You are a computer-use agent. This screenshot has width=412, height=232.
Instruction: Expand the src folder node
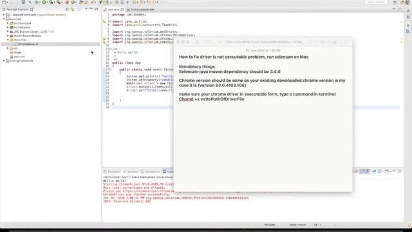(x=8, y=48)
